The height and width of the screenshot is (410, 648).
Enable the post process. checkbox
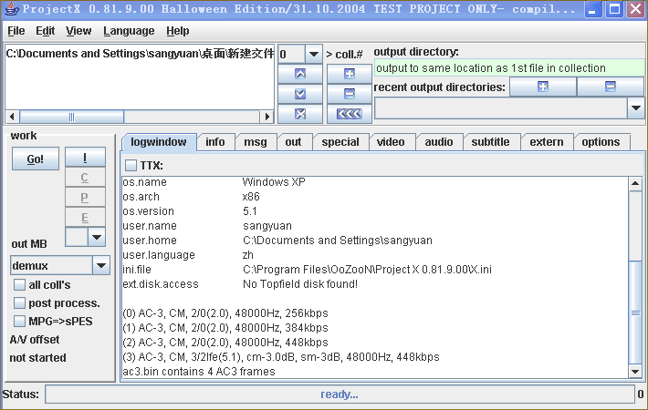(19, 303)
